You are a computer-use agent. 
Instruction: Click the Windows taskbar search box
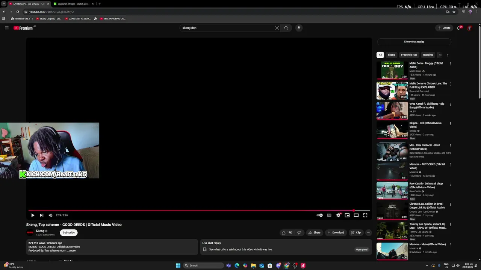click(203, 265)
